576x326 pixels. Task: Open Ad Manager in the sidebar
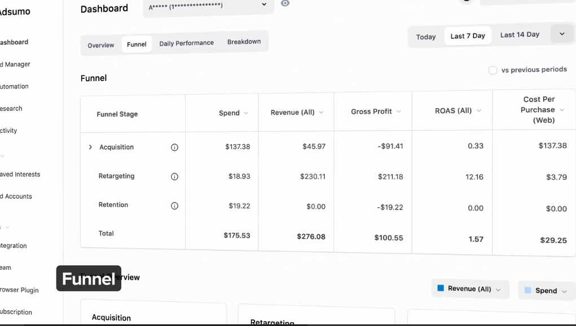(15, 65)
